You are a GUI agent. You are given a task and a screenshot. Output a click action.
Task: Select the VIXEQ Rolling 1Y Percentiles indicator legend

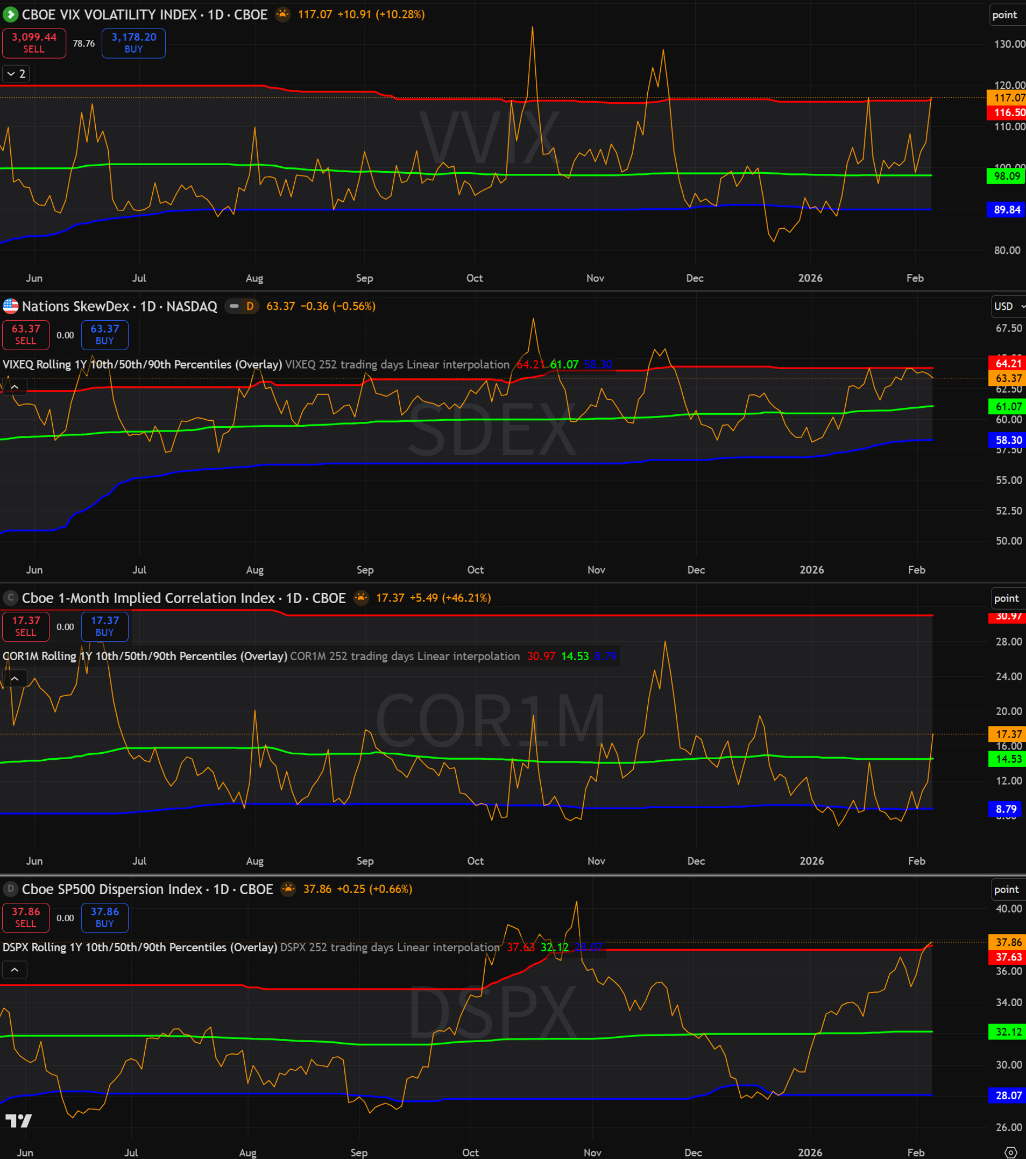click(x=142, y=364)
